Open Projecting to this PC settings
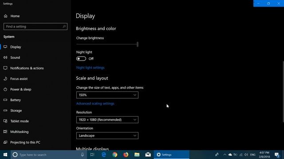This screenshot has width=284, height=159. [x=25, y=142]
